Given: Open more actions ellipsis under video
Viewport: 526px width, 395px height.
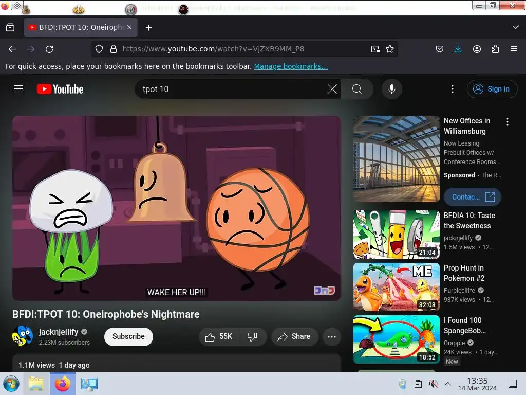Looking at the screenshot, I should tap(331, 336).
